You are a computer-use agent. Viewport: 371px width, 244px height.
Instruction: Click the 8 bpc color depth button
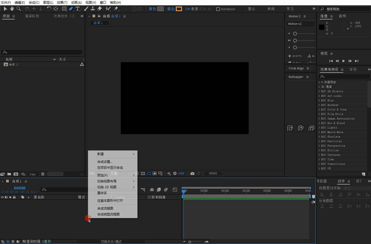[33, 174]
